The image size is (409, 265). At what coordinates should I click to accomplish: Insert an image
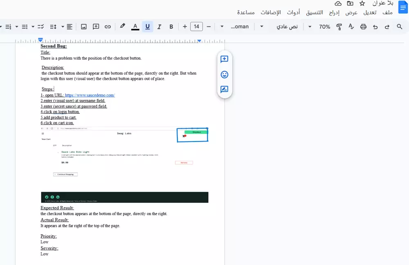pyautogui.click(x=83, y=27)
